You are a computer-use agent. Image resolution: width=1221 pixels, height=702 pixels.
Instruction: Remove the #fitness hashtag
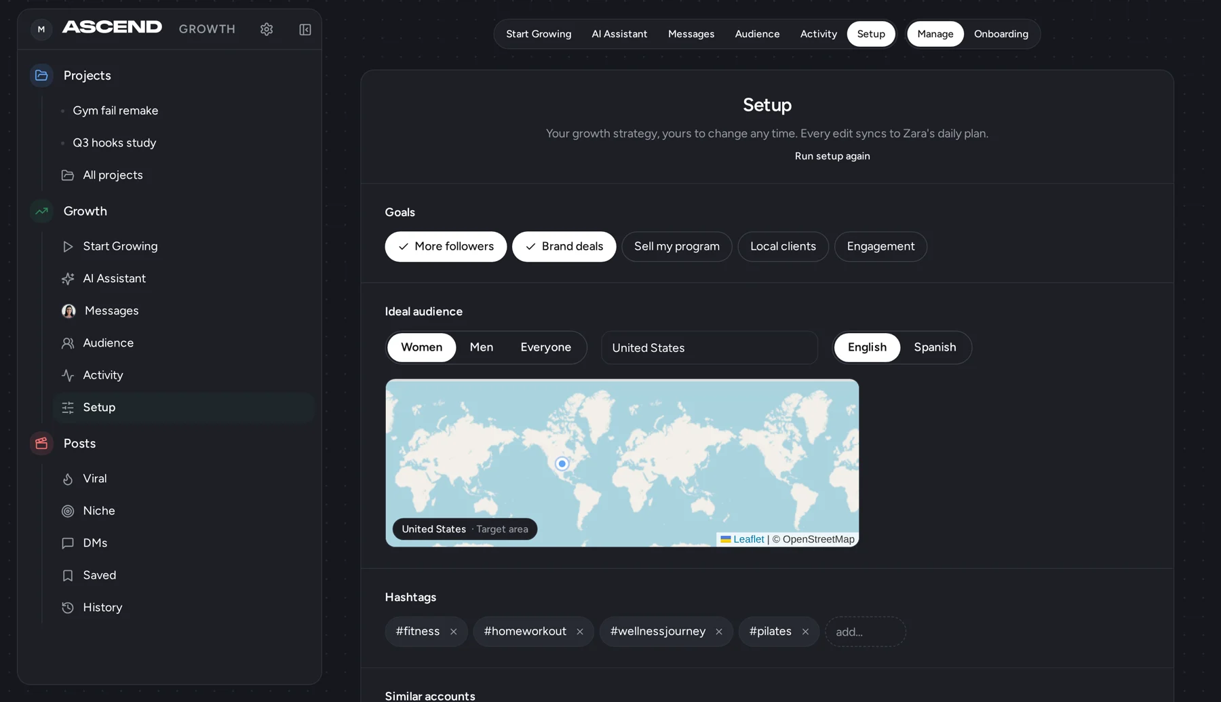click(454, 631)
